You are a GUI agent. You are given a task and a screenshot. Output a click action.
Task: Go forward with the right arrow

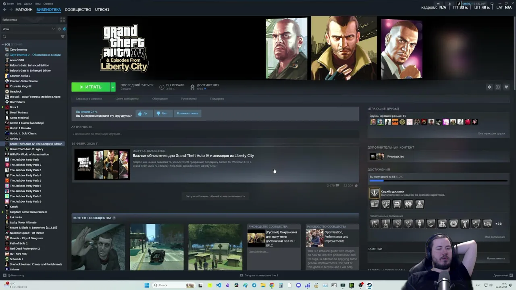click(10, 9)
